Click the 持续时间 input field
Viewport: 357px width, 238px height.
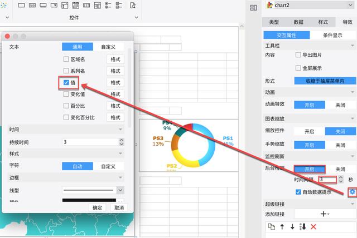point(90,142)
